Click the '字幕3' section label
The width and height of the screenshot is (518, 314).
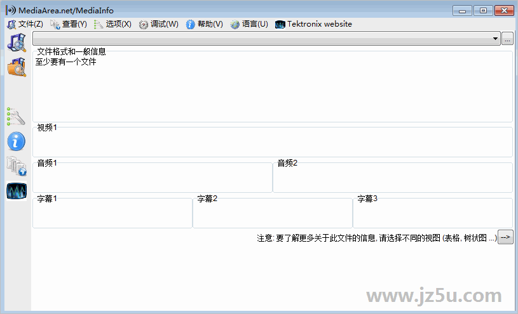[x=367, y=199]
